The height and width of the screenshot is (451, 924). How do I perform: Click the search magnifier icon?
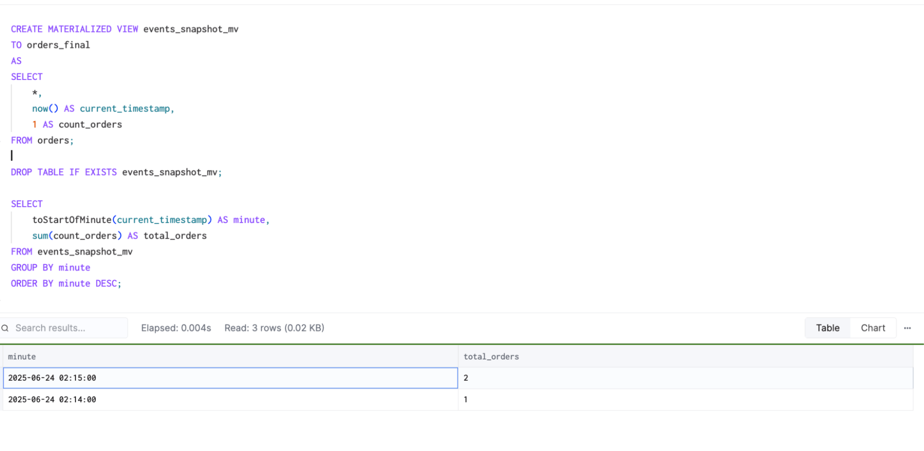coord(5,328)
